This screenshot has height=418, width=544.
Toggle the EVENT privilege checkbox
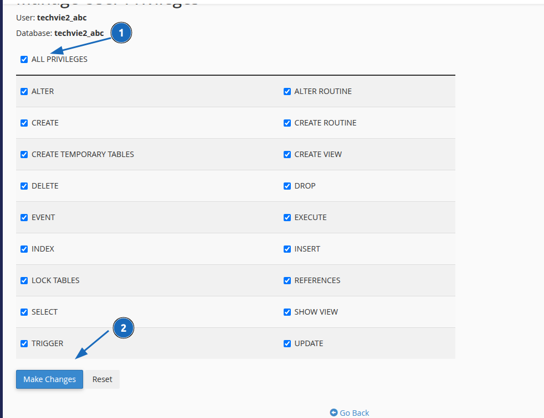point(24,218)
